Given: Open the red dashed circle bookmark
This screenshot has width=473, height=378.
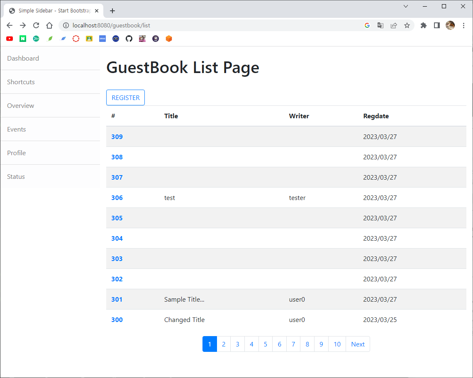Looking at the screenshot, I should (x=76, y=39).
